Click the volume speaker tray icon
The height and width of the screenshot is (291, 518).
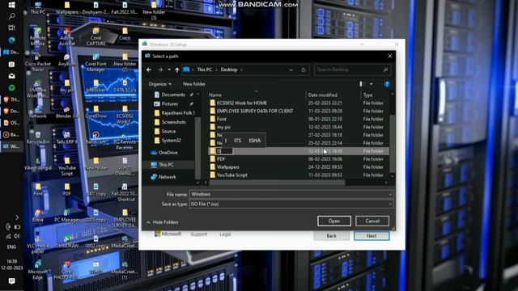coord(16,236)
